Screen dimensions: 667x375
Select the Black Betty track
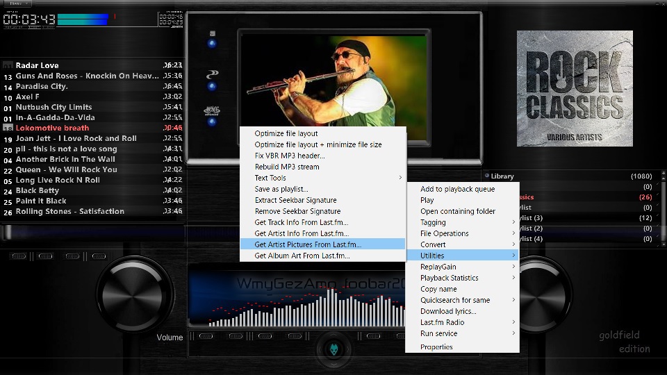coord(92,190)
